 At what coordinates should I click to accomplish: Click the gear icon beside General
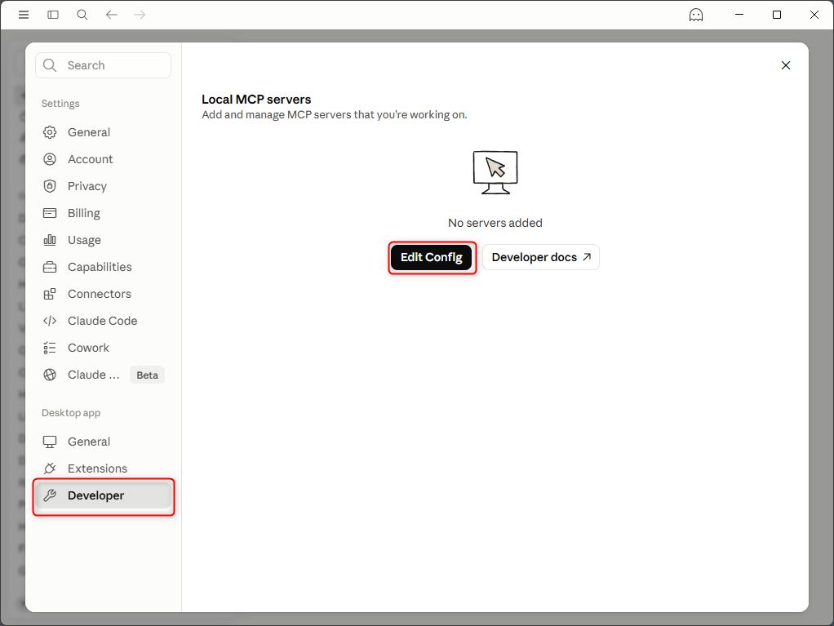click(50, 132)
